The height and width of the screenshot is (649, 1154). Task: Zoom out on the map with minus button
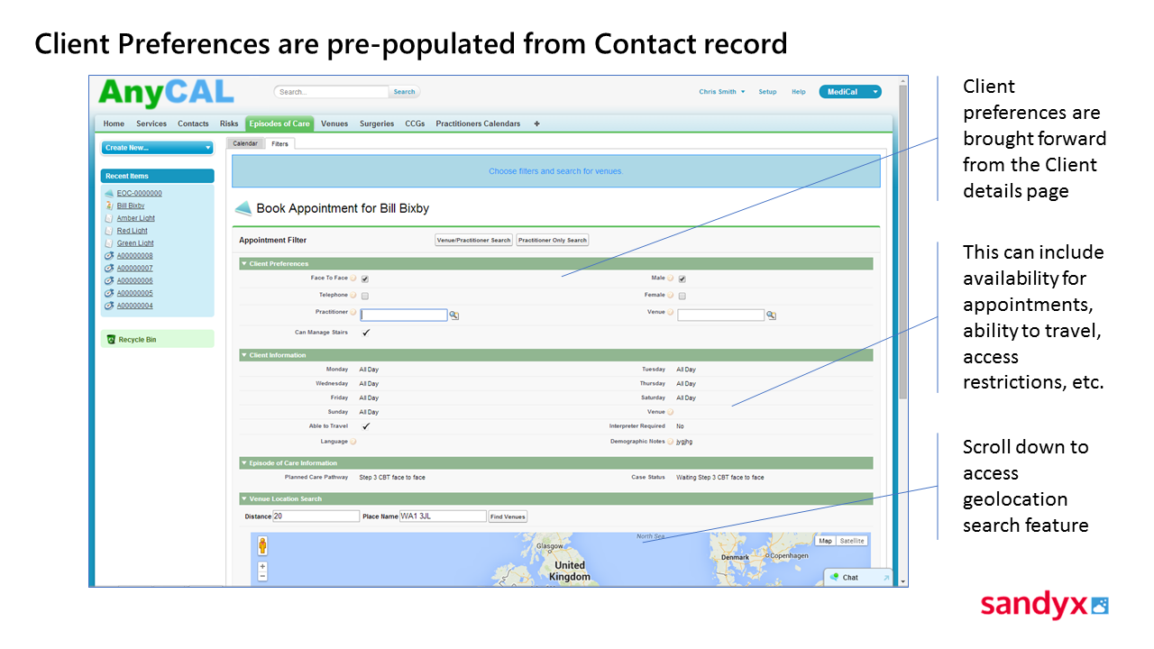262,576
